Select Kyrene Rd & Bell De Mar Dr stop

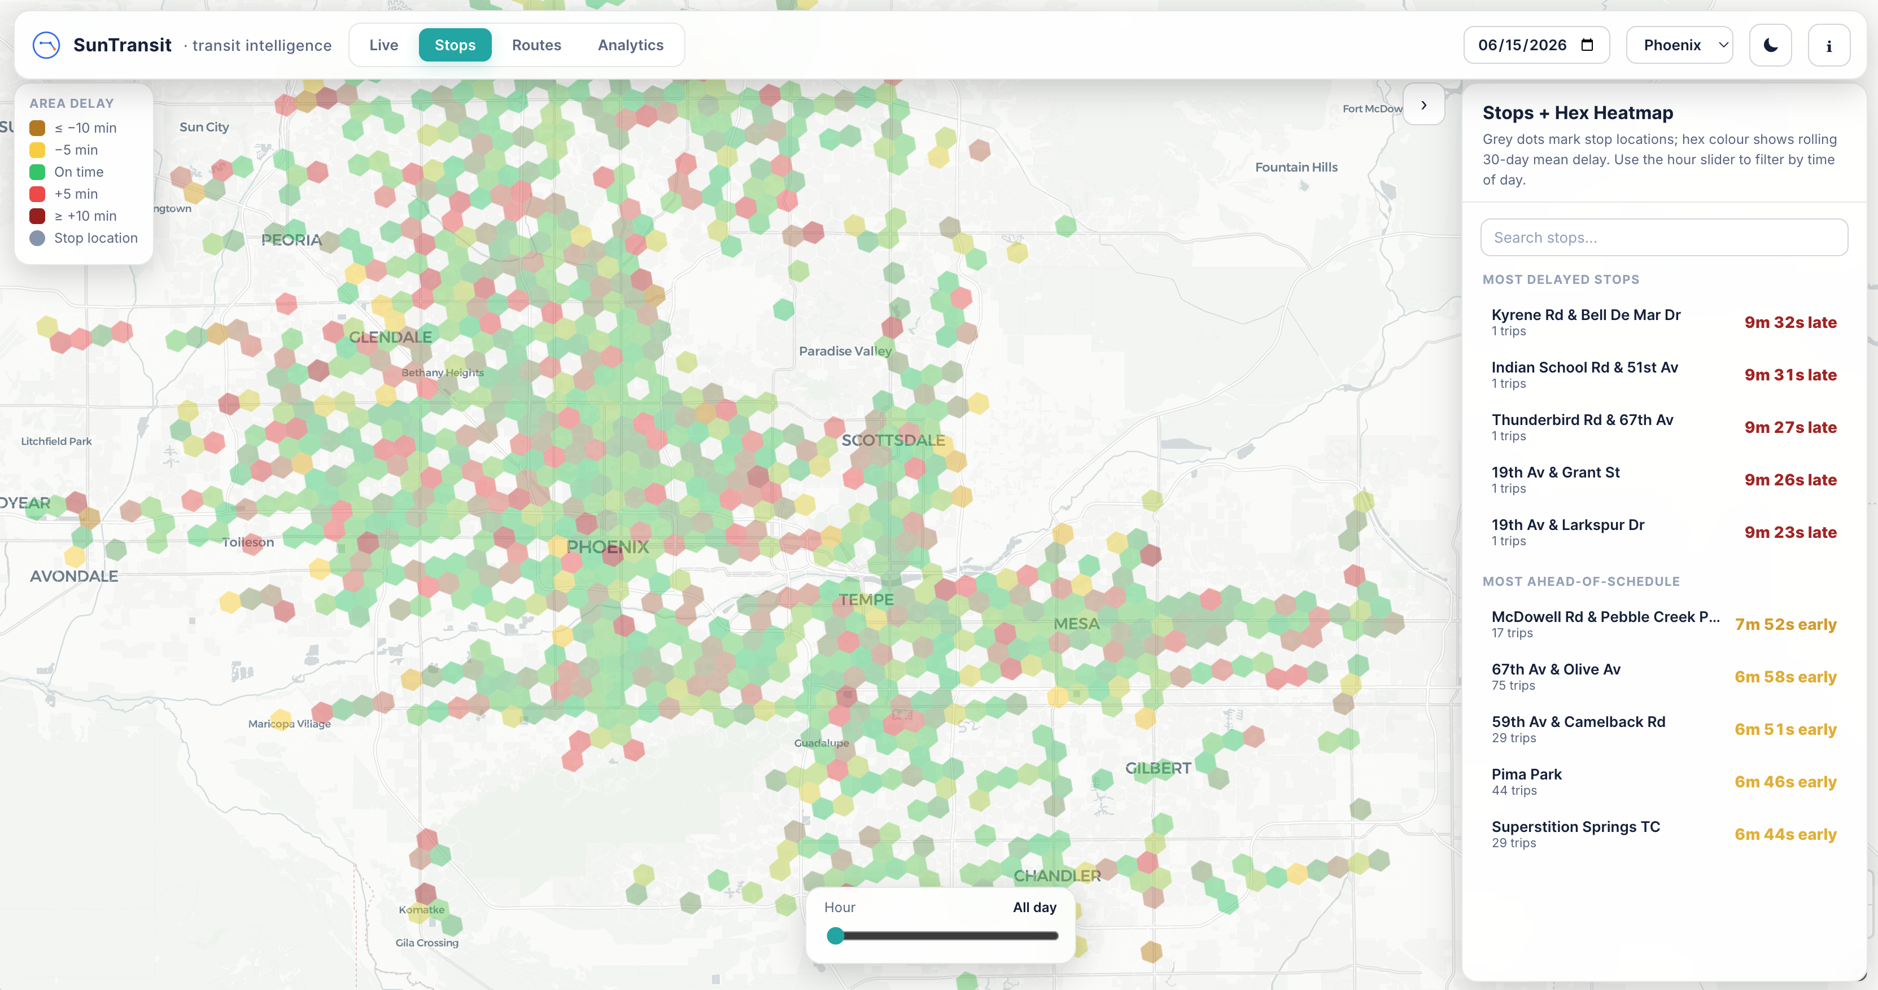click(1663, 322)
